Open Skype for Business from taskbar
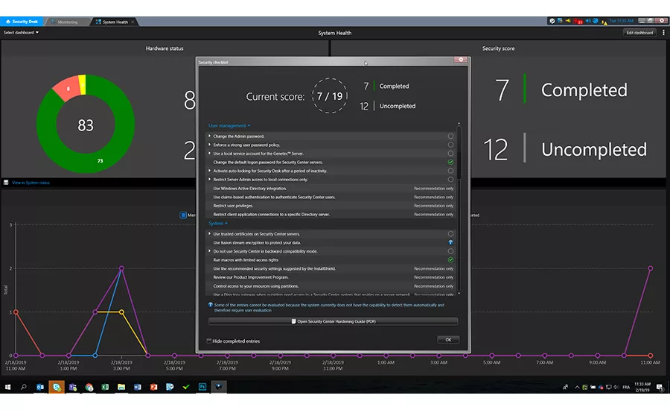The height and width of the screenshot is (410, 670). (x=57, y=387)
